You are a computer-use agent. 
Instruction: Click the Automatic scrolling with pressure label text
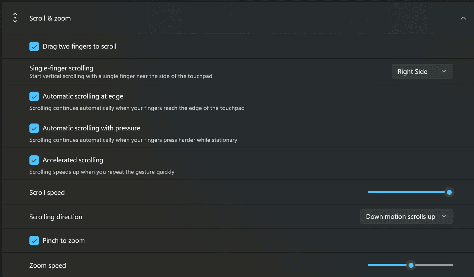click(91, 128)
